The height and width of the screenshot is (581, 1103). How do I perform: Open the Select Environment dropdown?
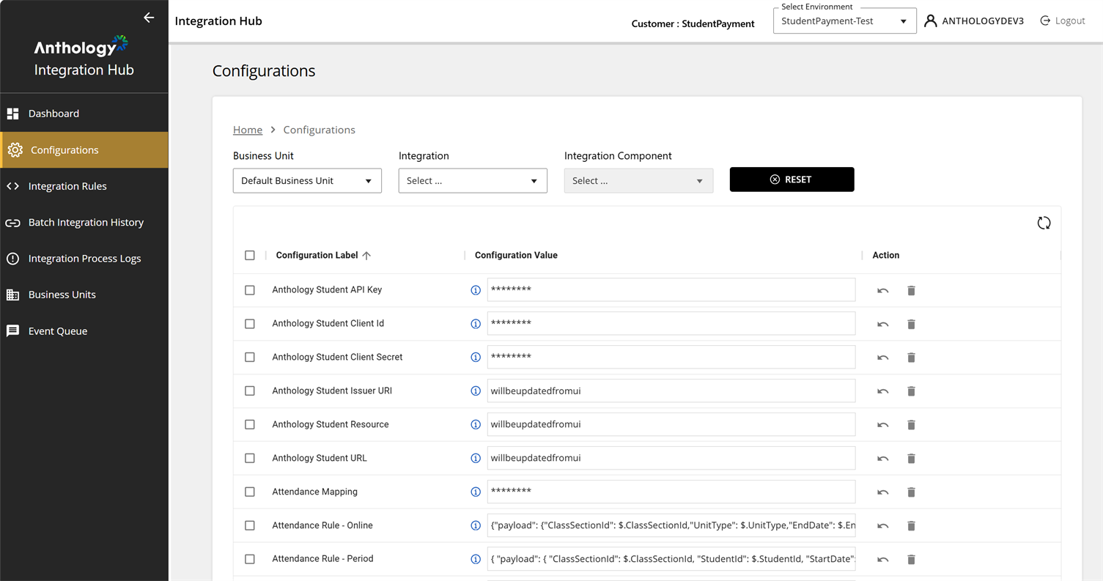tap(844, 21)
